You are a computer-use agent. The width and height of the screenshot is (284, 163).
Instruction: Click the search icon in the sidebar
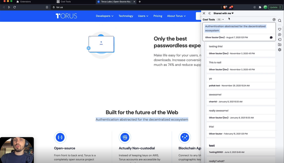click(x=279, y=21)
